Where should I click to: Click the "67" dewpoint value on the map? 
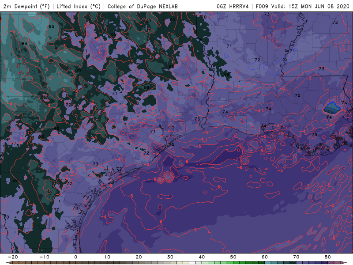tap(149, 21)
